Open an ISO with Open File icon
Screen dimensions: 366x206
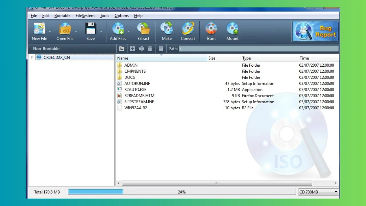[x=65, y=29]
